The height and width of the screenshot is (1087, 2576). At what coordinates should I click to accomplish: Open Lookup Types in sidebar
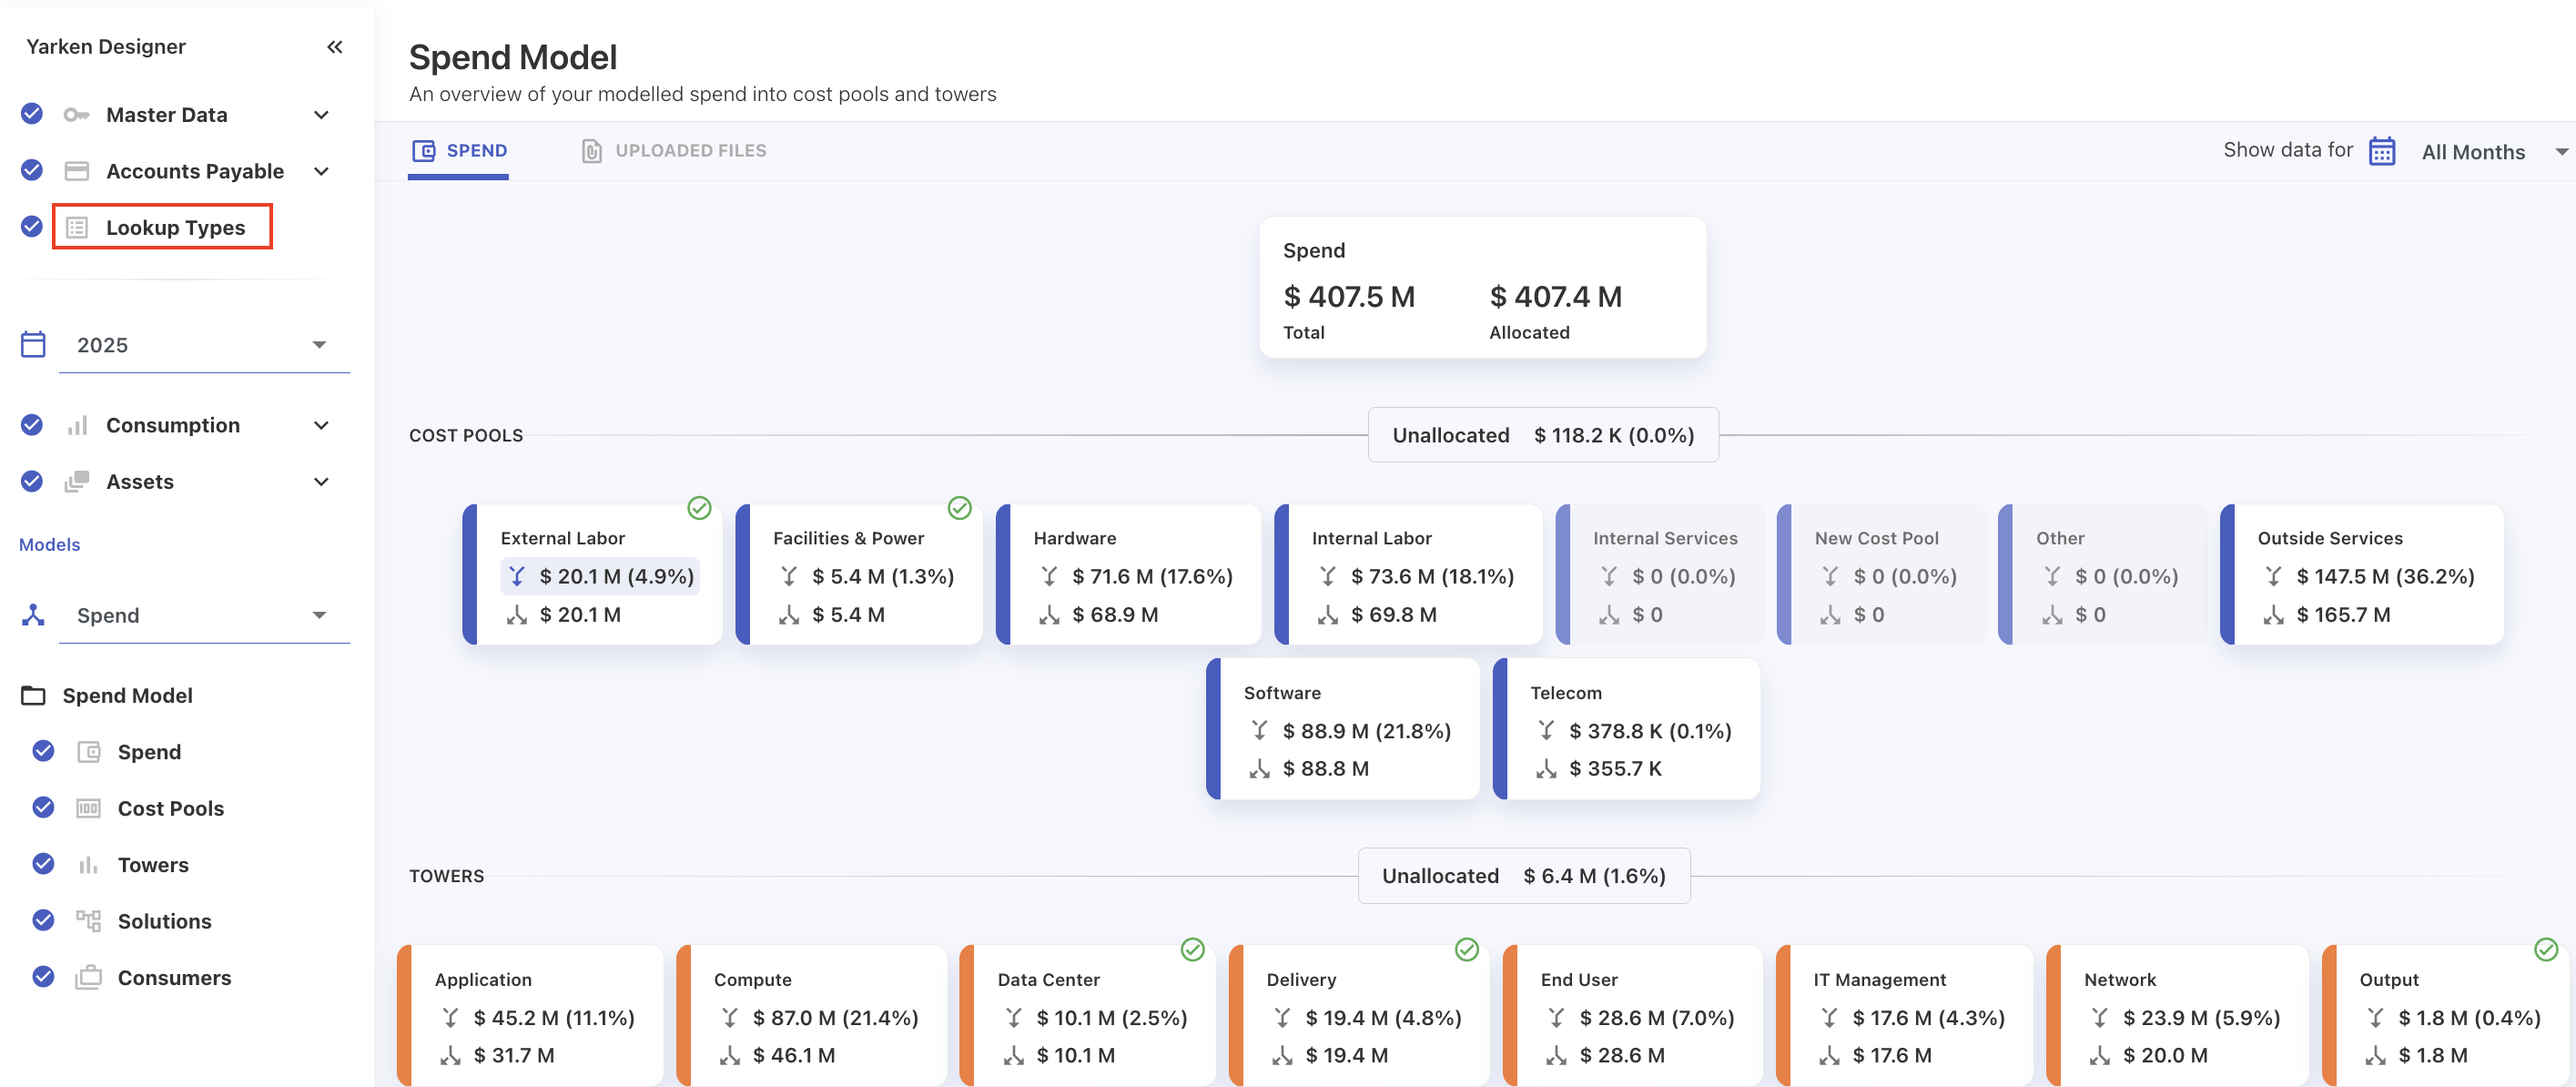(175, 228)
